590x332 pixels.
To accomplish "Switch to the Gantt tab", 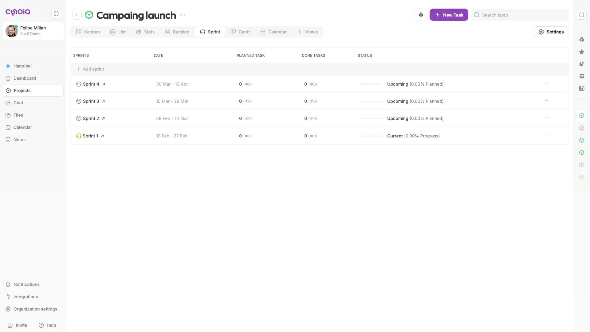I will 240,32.
